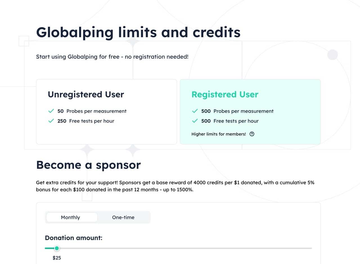This screenshot has height=264, width=360.
Task: Click the '250 Free tests per hour' text
Action: coord(86,121)
